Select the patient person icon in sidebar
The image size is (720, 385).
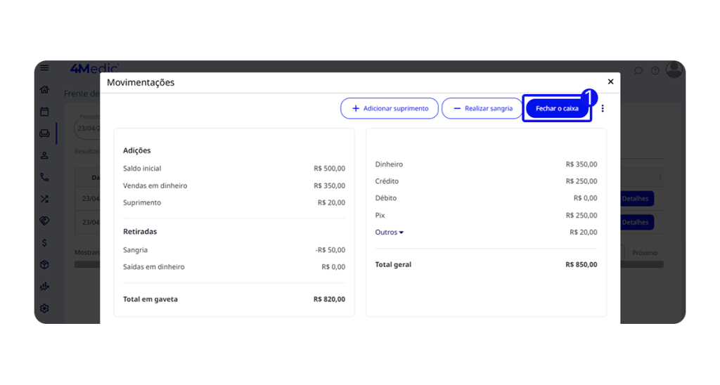point(44,155)
